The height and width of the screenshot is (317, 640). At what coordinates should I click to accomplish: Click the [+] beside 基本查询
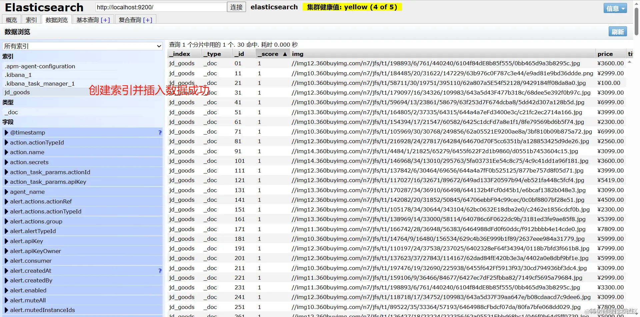pos(105,20)
